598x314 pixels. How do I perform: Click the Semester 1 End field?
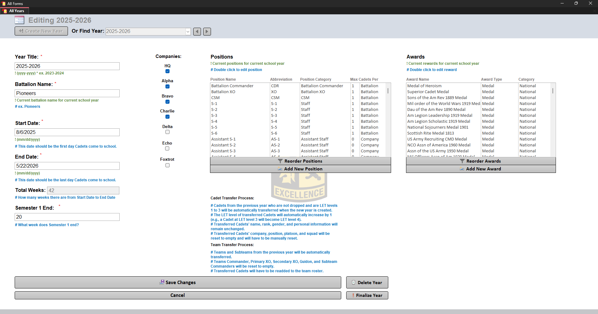tap(67, 217)
